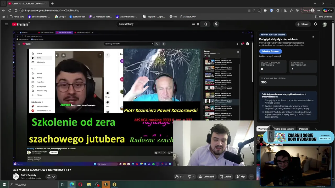Open YouTube notifications bell
Viewport: 335px width, 188px height.
(x=315, y=24)
